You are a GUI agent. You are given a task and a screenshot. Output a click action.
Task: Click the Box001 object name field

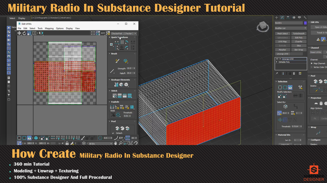[289, 23]
